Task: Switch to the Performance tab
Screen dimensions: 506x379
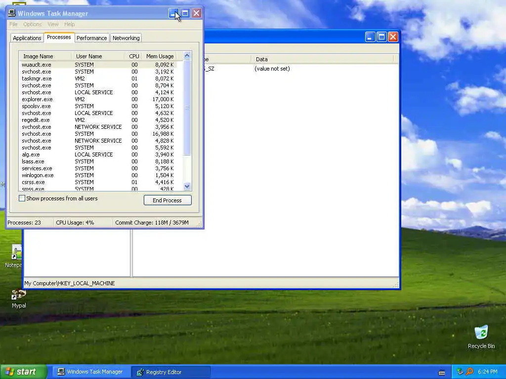Action: click(91, 38)
